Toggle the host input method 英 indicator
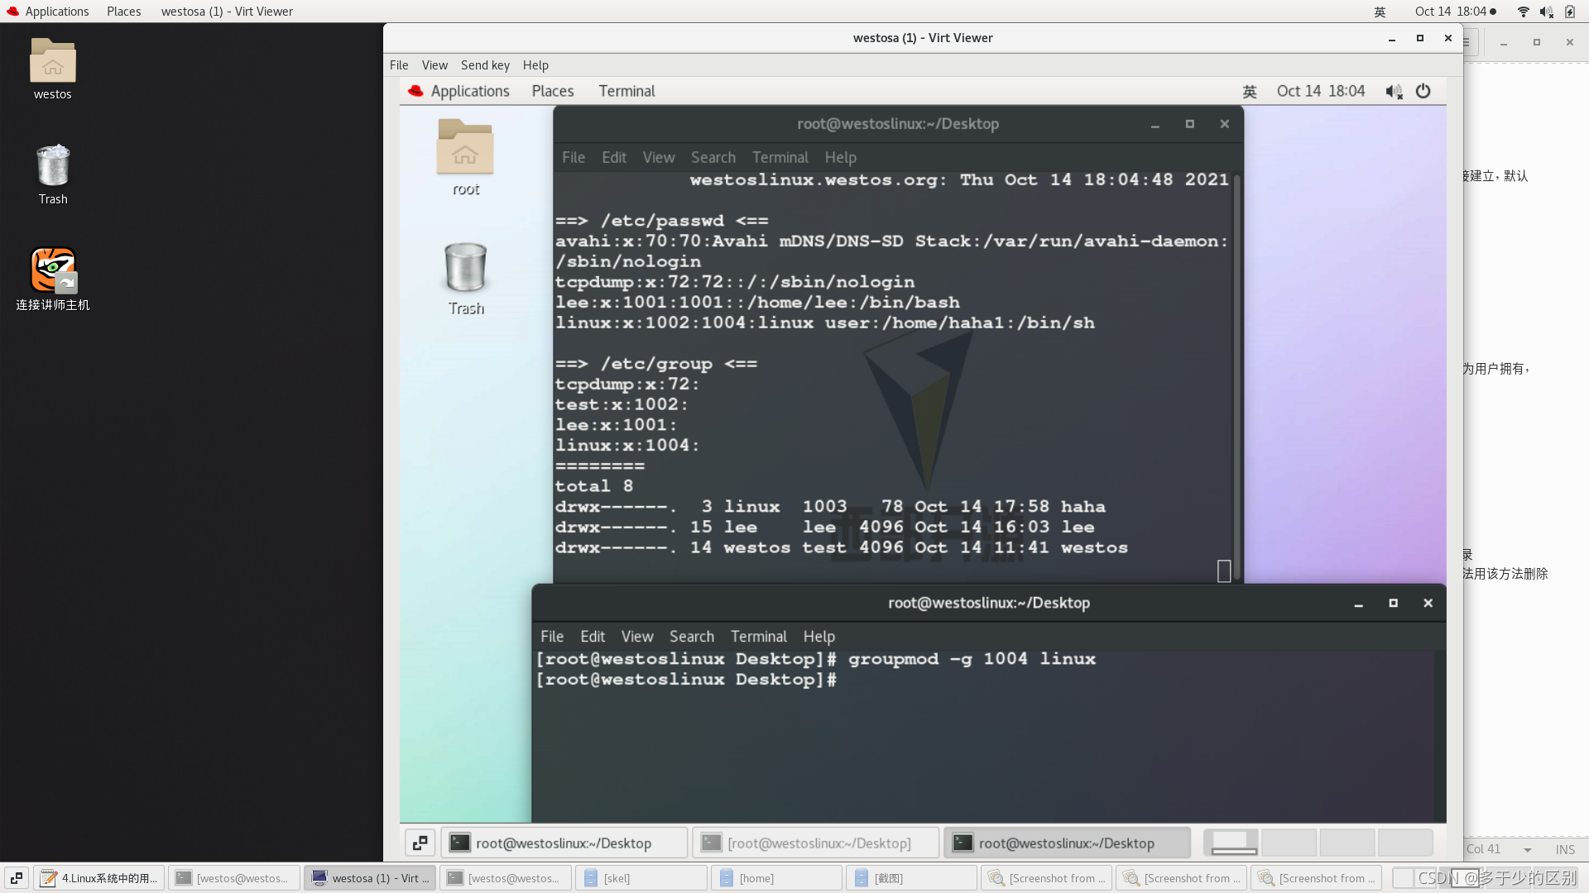Viewport: 1589px width, 893px height. [1380, 12]
